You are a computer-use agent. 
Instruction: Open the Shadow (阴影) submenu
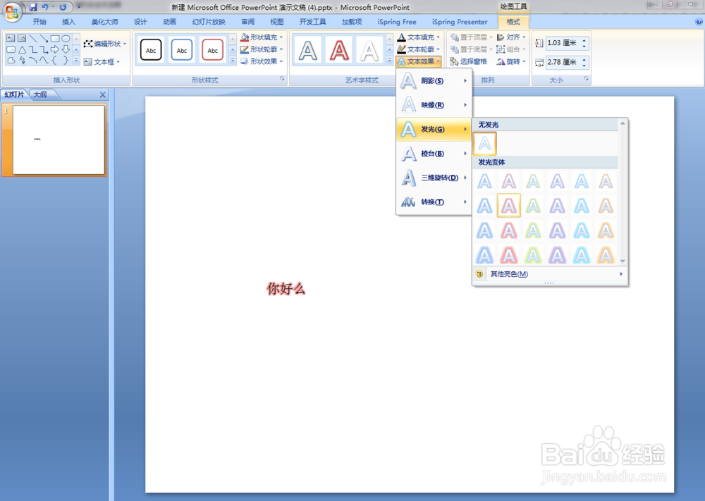click(x=434, y=81)
